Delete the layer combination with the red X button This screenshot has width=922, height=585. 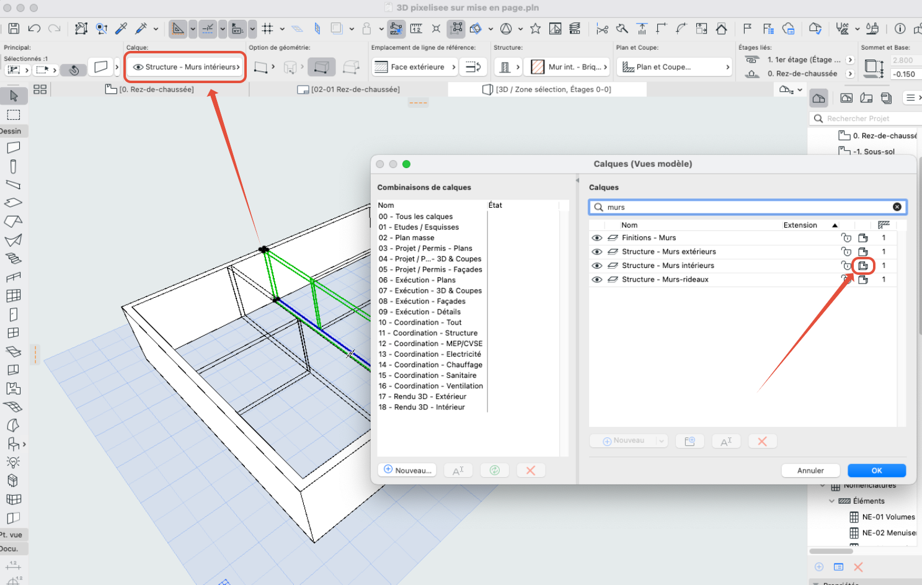pos(531,470)
